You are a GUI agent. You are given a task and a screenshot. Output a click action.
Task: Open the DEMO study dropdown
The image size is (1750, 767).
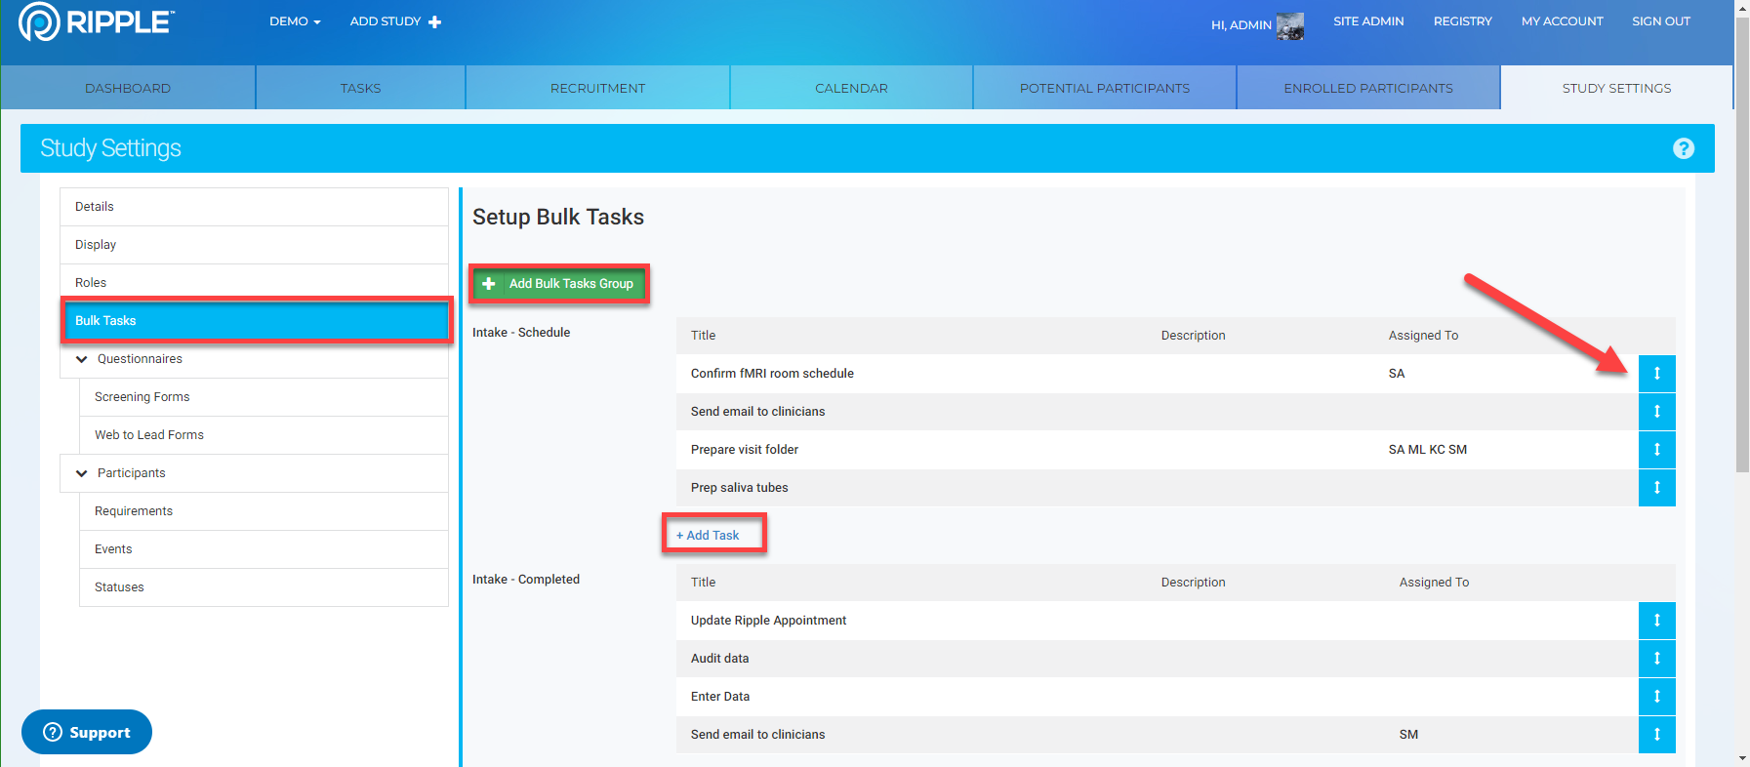click(x=295, y=21)
